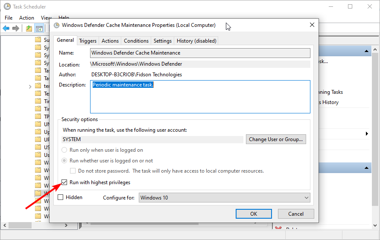Screen dimensions: 380x240
Task: Toggle the Show/Hide Console Tree icon
Action: pos(39,29)
